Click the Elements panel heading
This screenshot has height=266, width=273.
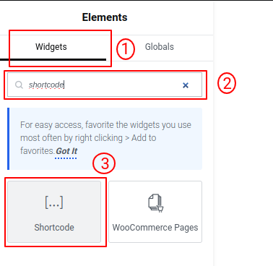tap(105, 17)
